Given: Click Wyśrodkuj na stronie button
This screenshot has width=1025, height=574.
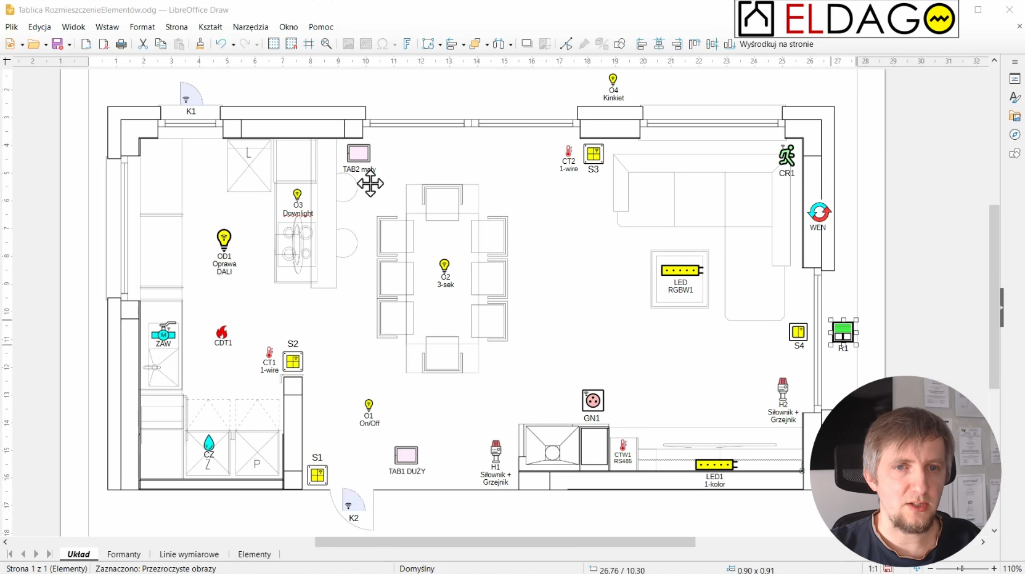Looking at the screenshot, I should coord(776,44).
